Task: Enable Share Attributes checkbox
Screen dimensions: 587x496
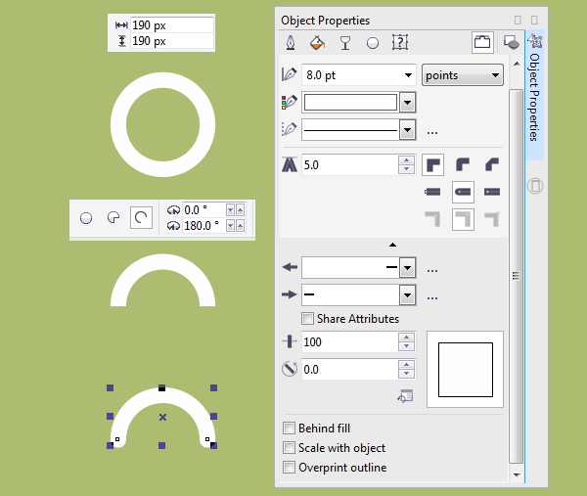Action: [308, 319]
